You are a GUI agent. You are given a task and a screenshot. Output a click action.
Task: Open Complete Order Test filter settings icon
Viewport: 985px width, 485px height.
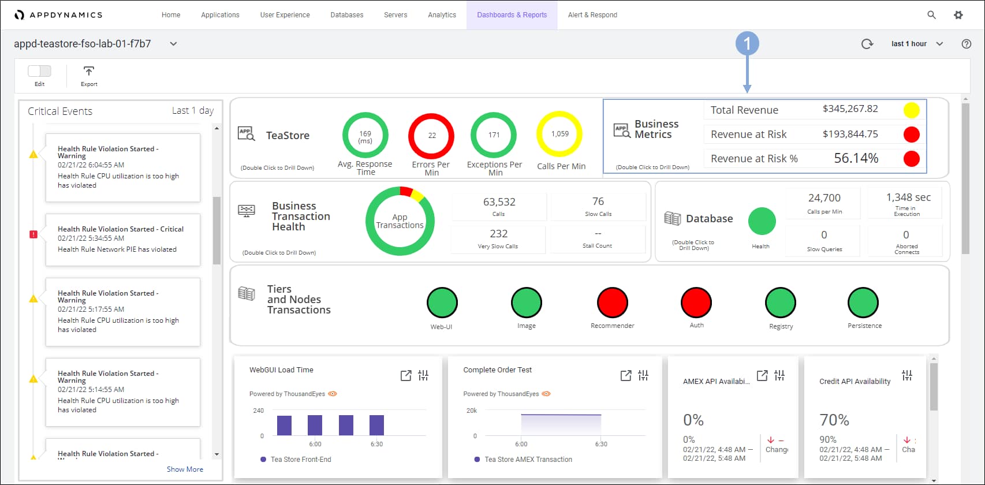pos(643,376)
